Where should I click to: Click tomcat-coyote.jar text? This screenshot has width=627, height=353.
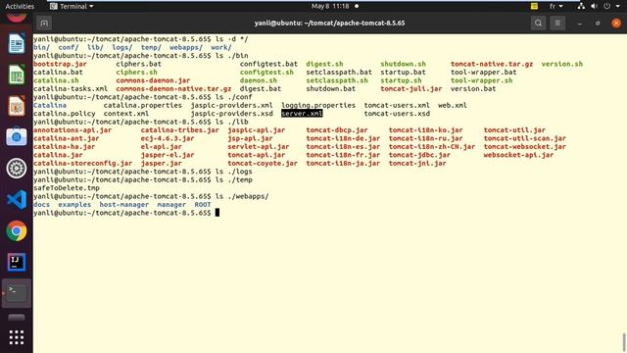pyautogui.click(x=263, y=164)
